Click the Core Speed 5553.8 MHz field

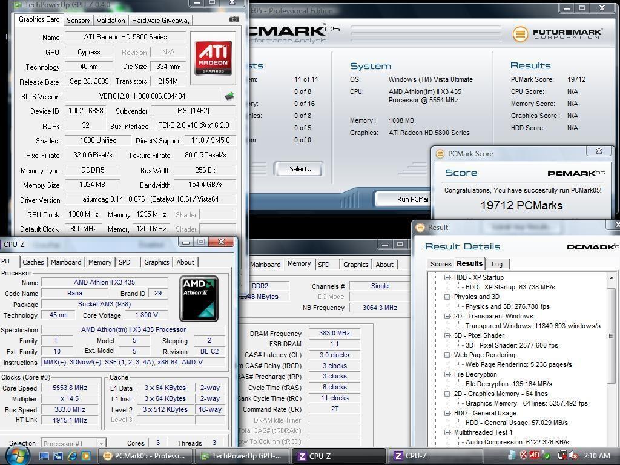tap(70, 388)
